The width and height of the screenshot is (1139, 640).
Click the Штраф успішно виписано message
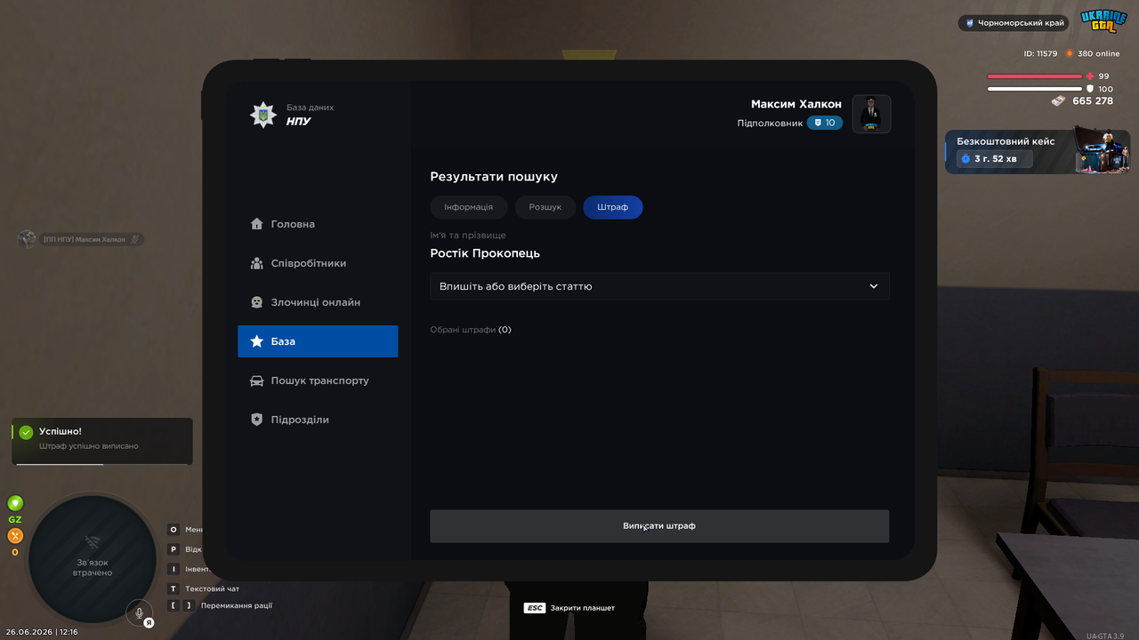89,446
